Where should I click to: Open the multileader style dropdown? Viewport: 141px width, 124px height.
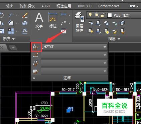pos(74,63)
